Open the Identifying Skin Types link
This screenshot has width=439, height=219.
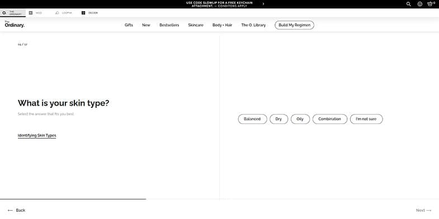pos(37,136)
